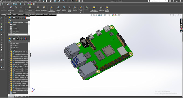Activate the Move Component tool
Image resolution: width=183 pixels, height=98 pixels.
pos(44,9)
